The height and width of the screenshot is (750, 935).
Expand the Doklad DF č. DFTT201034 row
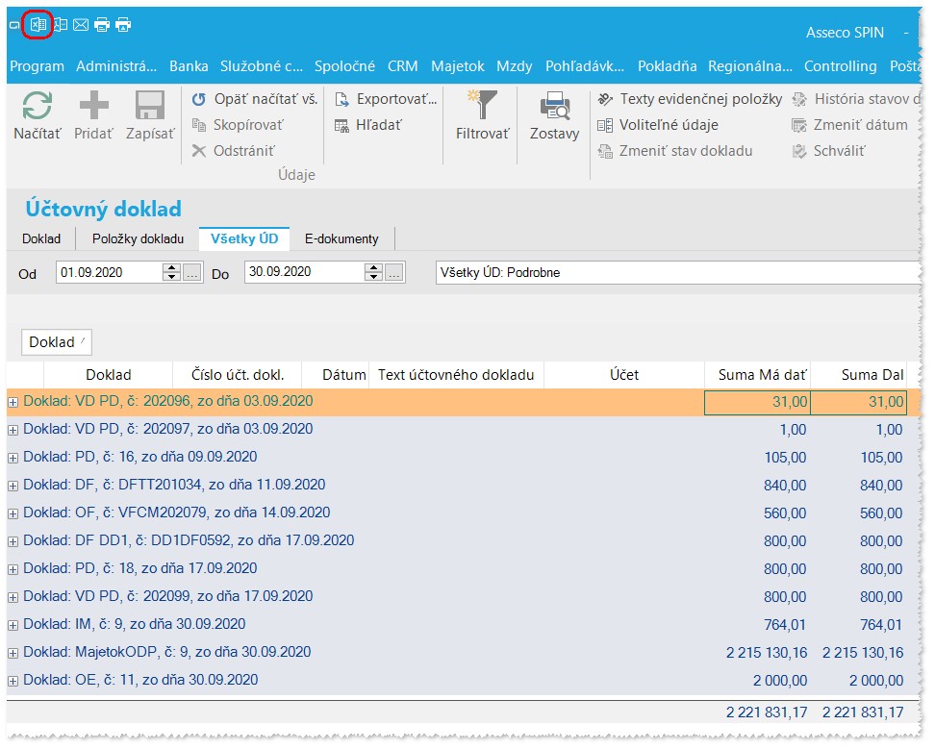13,486
